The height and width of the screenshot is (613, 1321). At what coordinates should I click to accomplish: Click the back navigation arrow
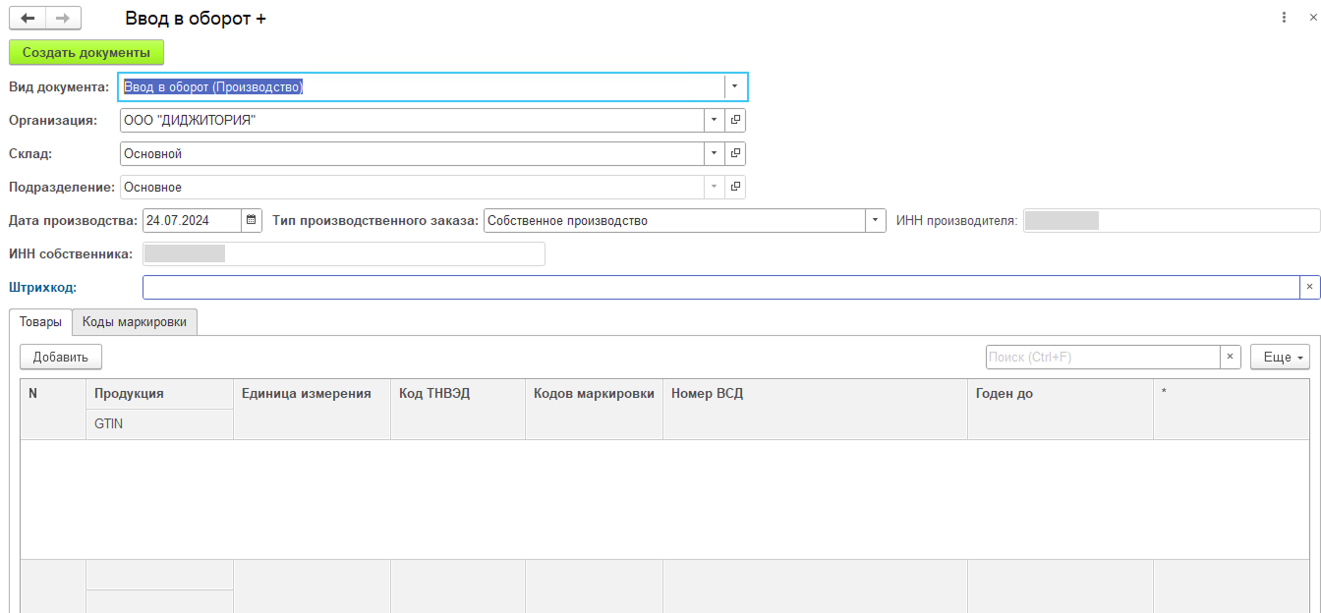28,19
